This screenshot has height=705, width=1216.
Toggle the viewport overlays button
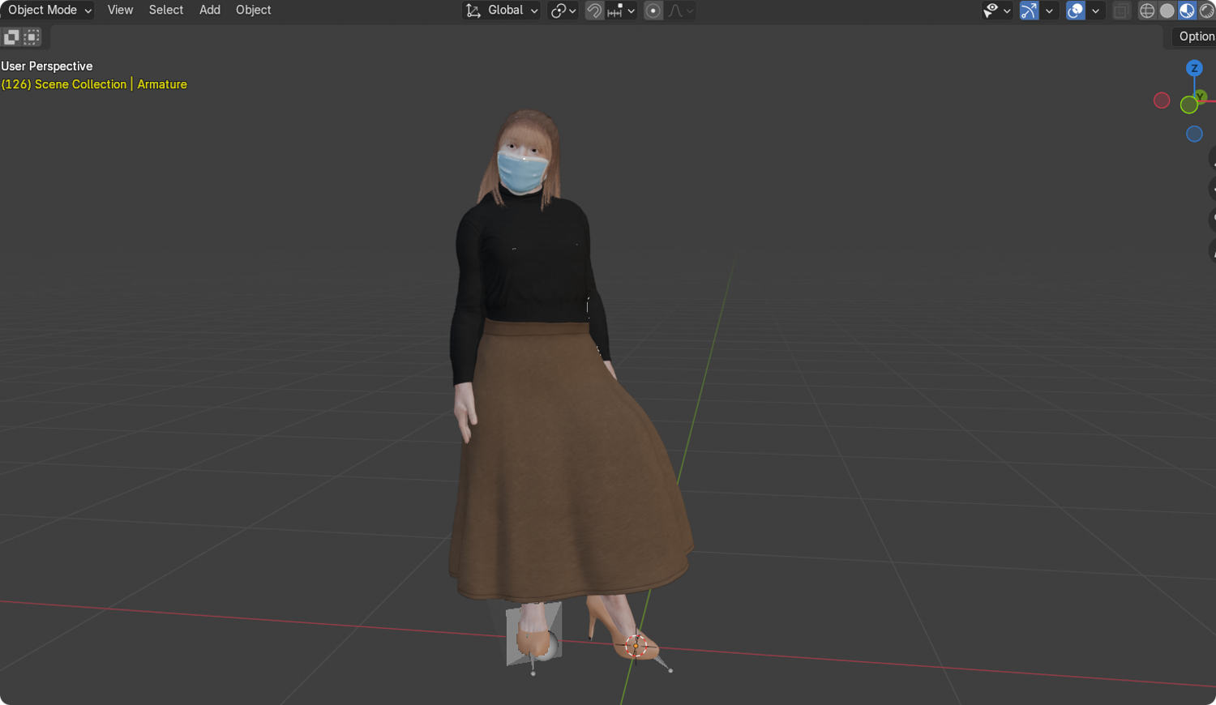tap(1076, 11)
